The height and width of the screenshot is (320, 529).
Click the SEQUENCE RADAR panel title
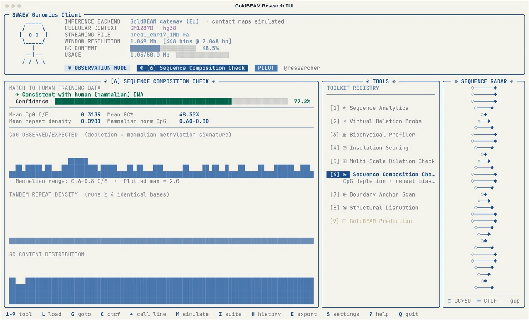pos(484,81)
